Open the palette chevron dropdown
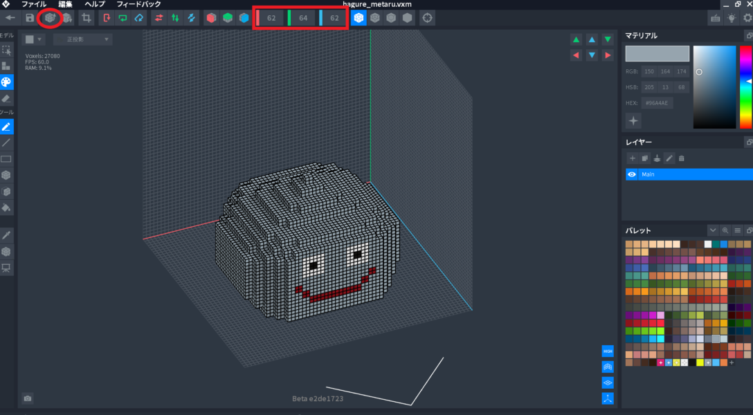Screen dimensions: 753x415 [713, 230]
